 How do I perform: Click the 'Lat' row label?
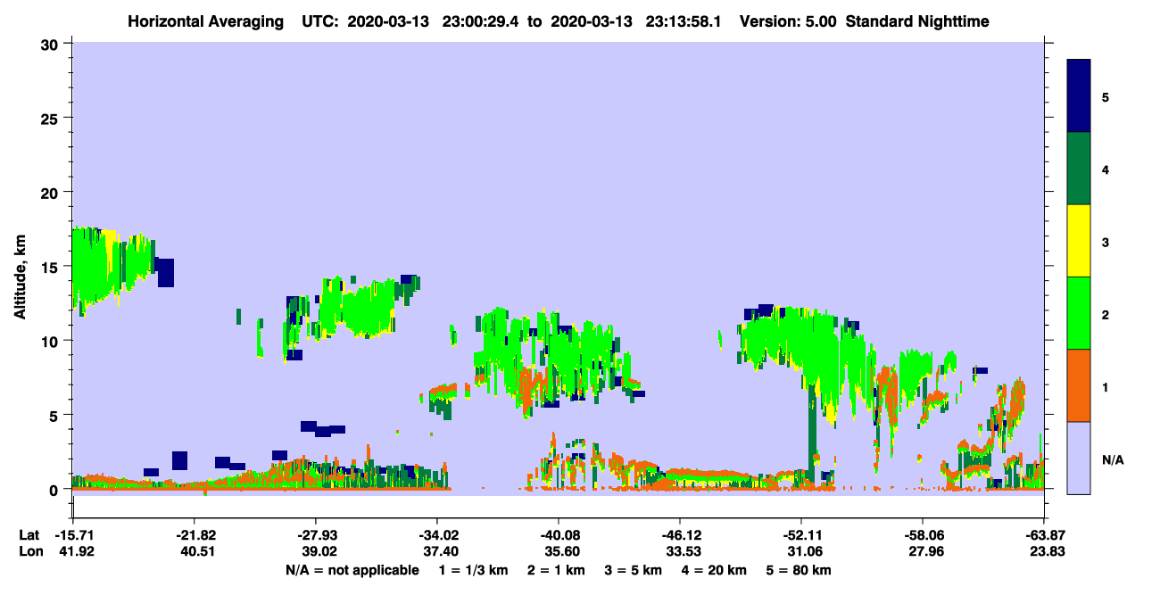[x=29, y=534]
